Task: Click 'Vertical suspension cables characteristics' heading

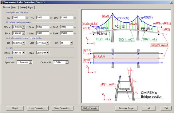Action: click(x=24, y=38)
